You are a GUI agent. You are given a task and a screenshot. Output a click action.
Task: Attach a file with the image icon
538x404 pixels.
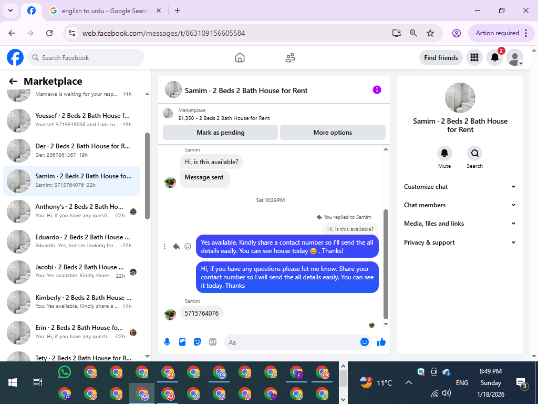(182, 342)
